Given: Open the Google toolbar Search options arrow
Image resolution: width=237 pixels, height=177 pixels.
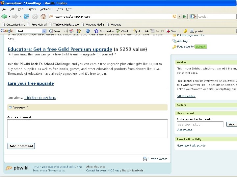Looking at the screenshot, I should click(x=64, y=31).
